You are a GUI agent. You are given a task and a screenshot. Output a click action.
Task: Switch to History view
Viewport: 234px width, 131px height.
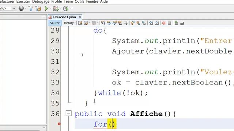pos(69,23)
